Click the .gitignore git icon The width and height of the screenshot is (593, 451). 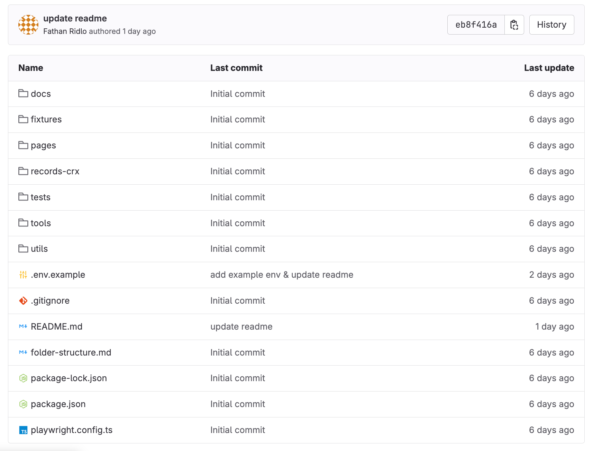pos(23,301)
